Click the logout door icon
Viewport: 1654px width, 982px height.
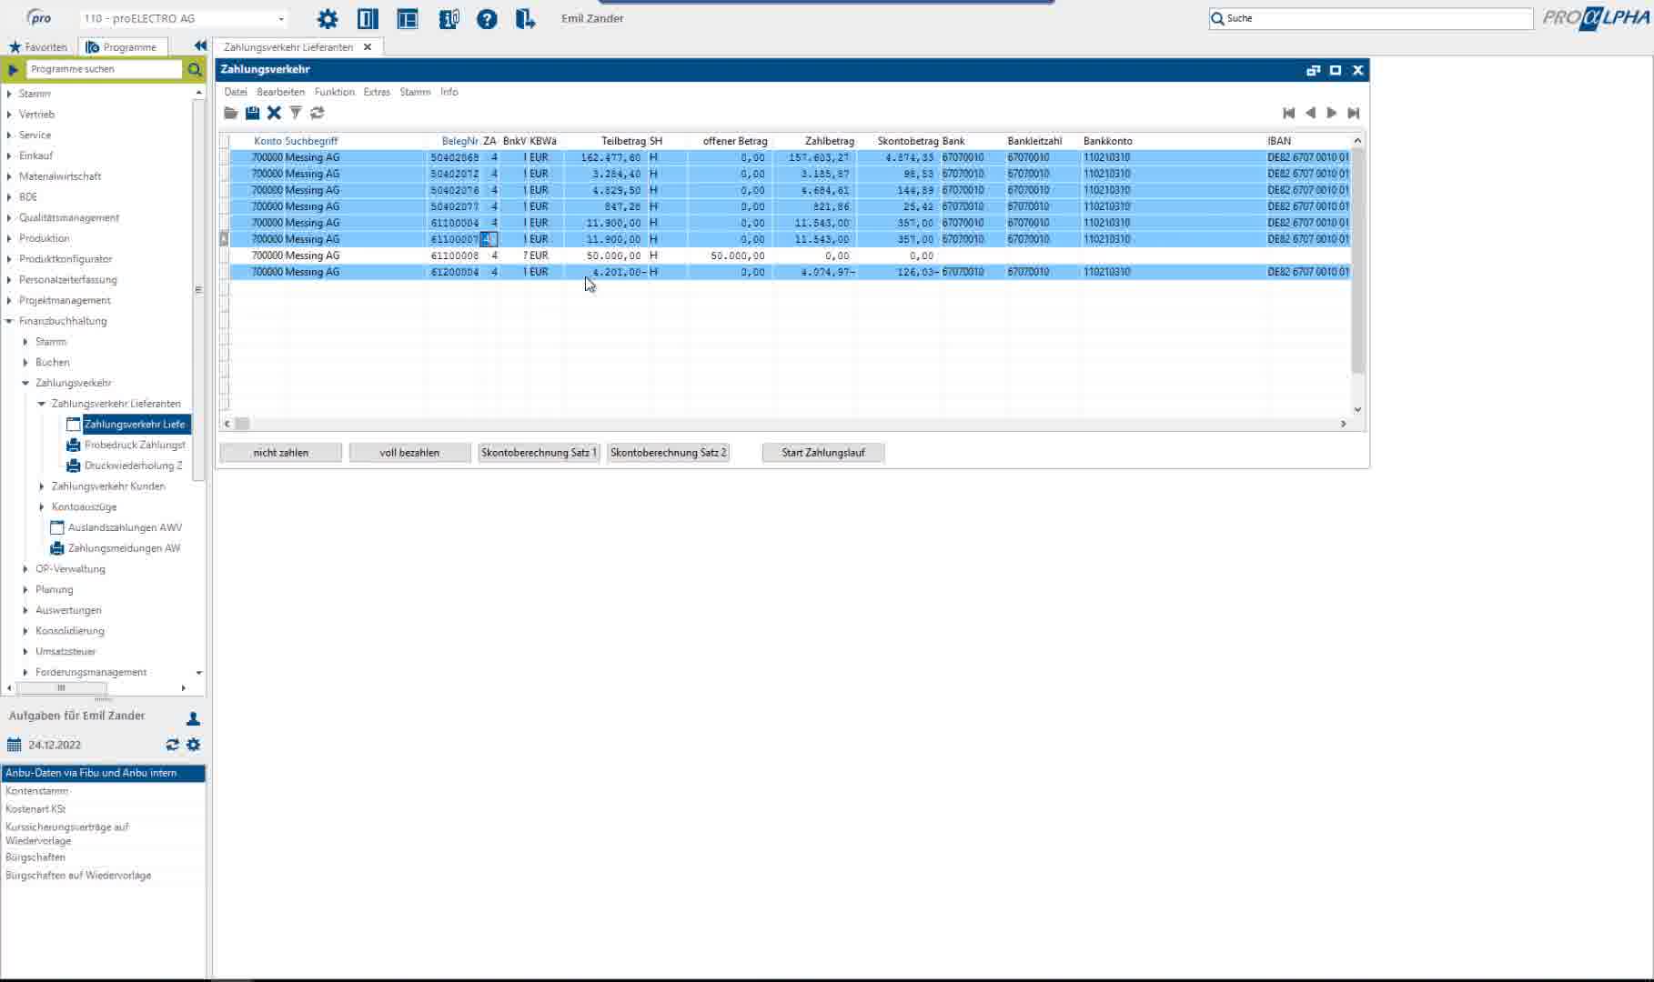525,18
